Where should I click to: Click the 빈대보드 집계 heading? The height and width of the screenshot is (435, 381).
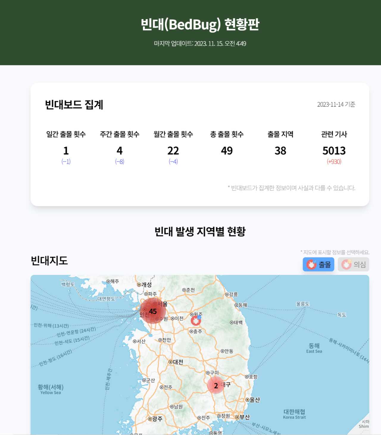point(74,105)
